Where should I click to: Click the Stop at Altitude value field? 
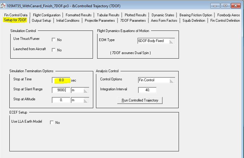click(x=61, y=100)
